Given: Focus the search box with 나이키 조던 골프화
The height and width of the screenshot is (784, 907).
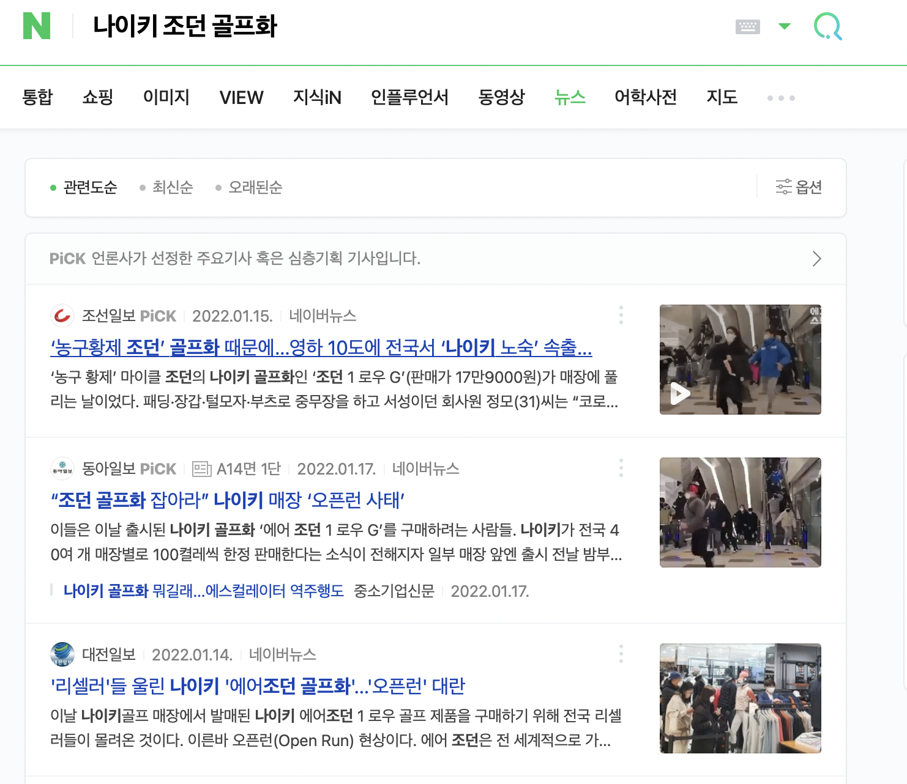Looking at the screenshot, I should 185,26.
